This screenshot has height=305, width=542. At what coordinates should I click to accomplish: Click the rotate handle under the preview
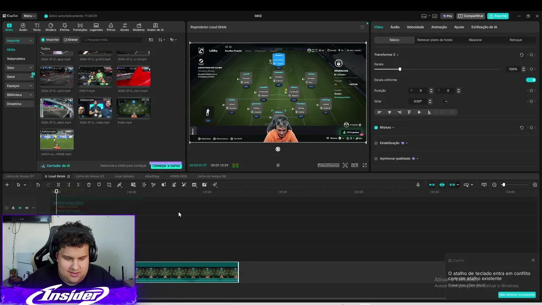pos(278,149)
